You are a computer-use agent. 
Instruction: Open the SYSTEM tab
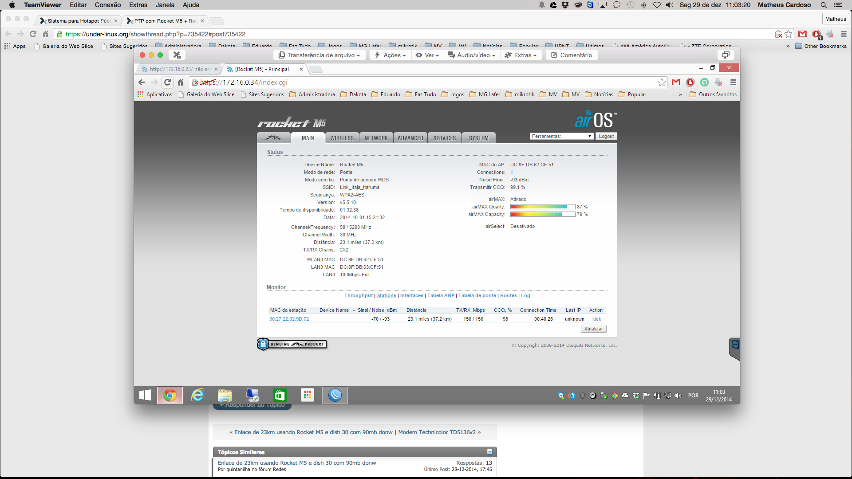(478, 138)
